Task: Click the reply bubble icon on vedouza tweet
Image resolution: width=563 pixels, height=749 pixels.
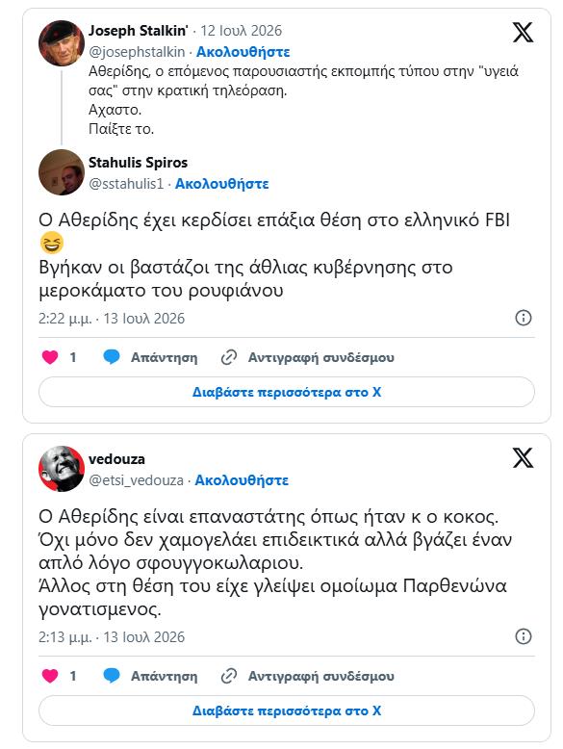Action: 112,676
